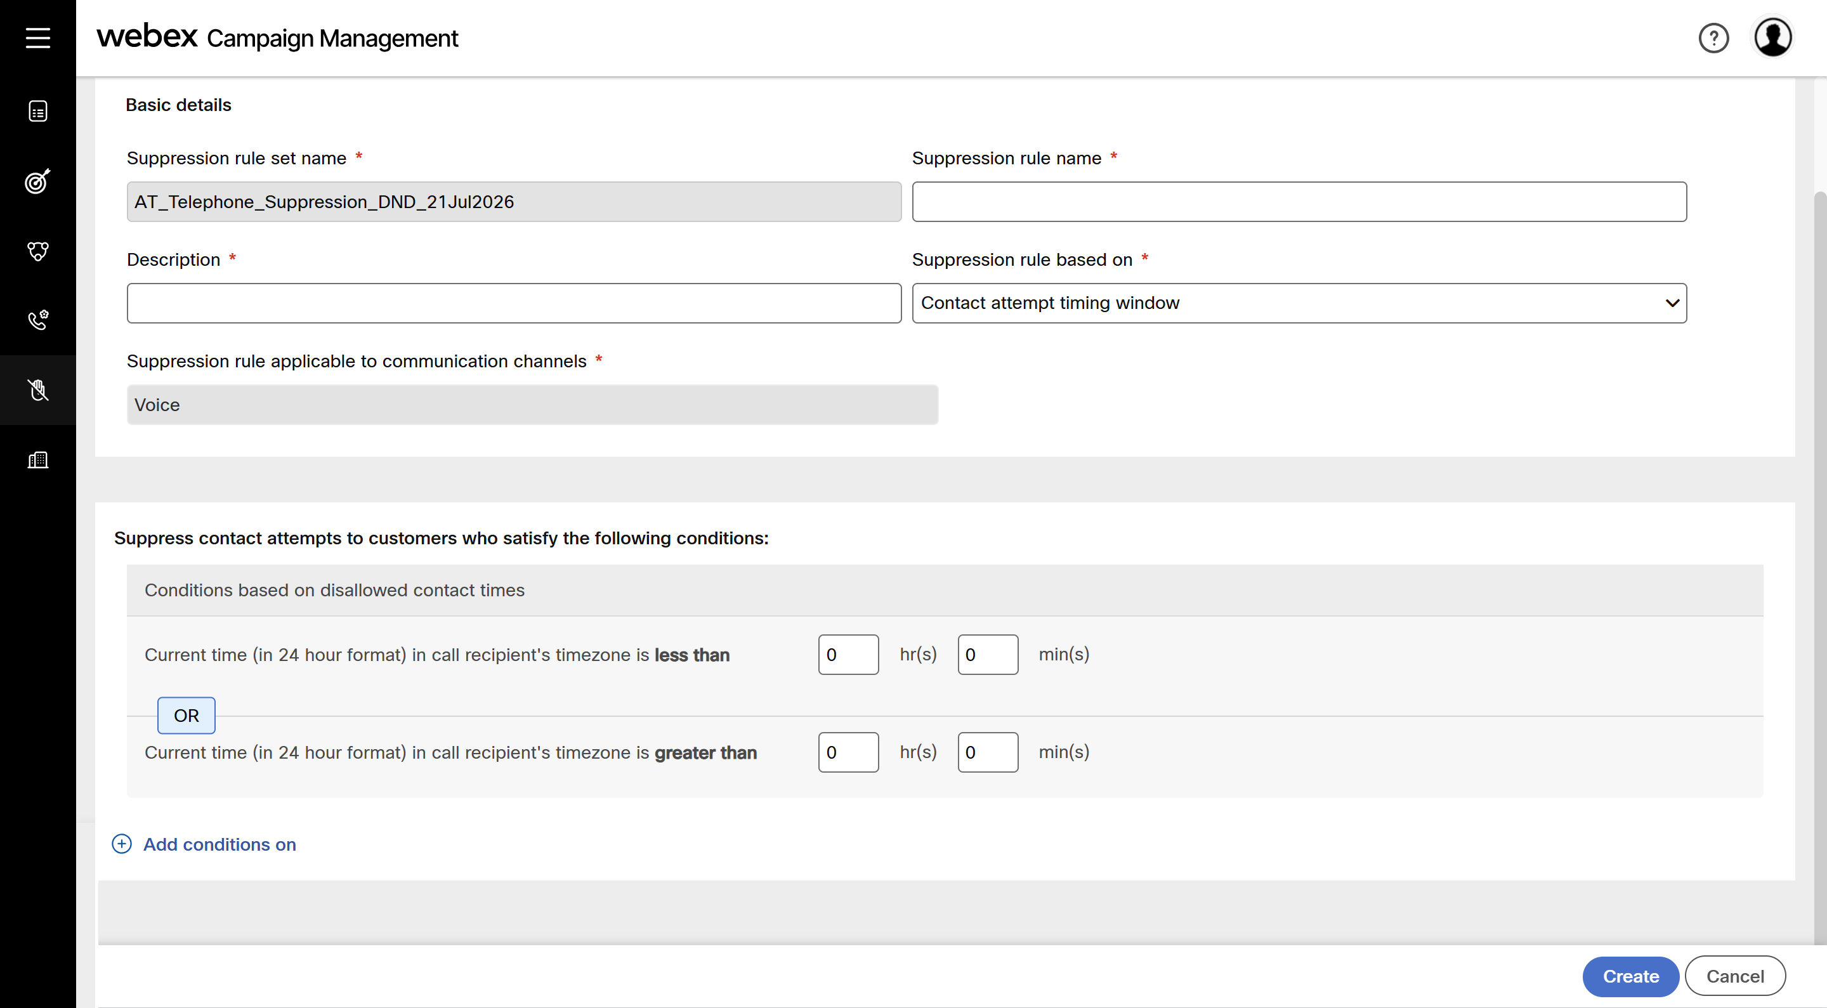This screenshot has height=1008, width=1827.
Task: Select the suppression rules sidebar icon
Action: click(37, 389)
